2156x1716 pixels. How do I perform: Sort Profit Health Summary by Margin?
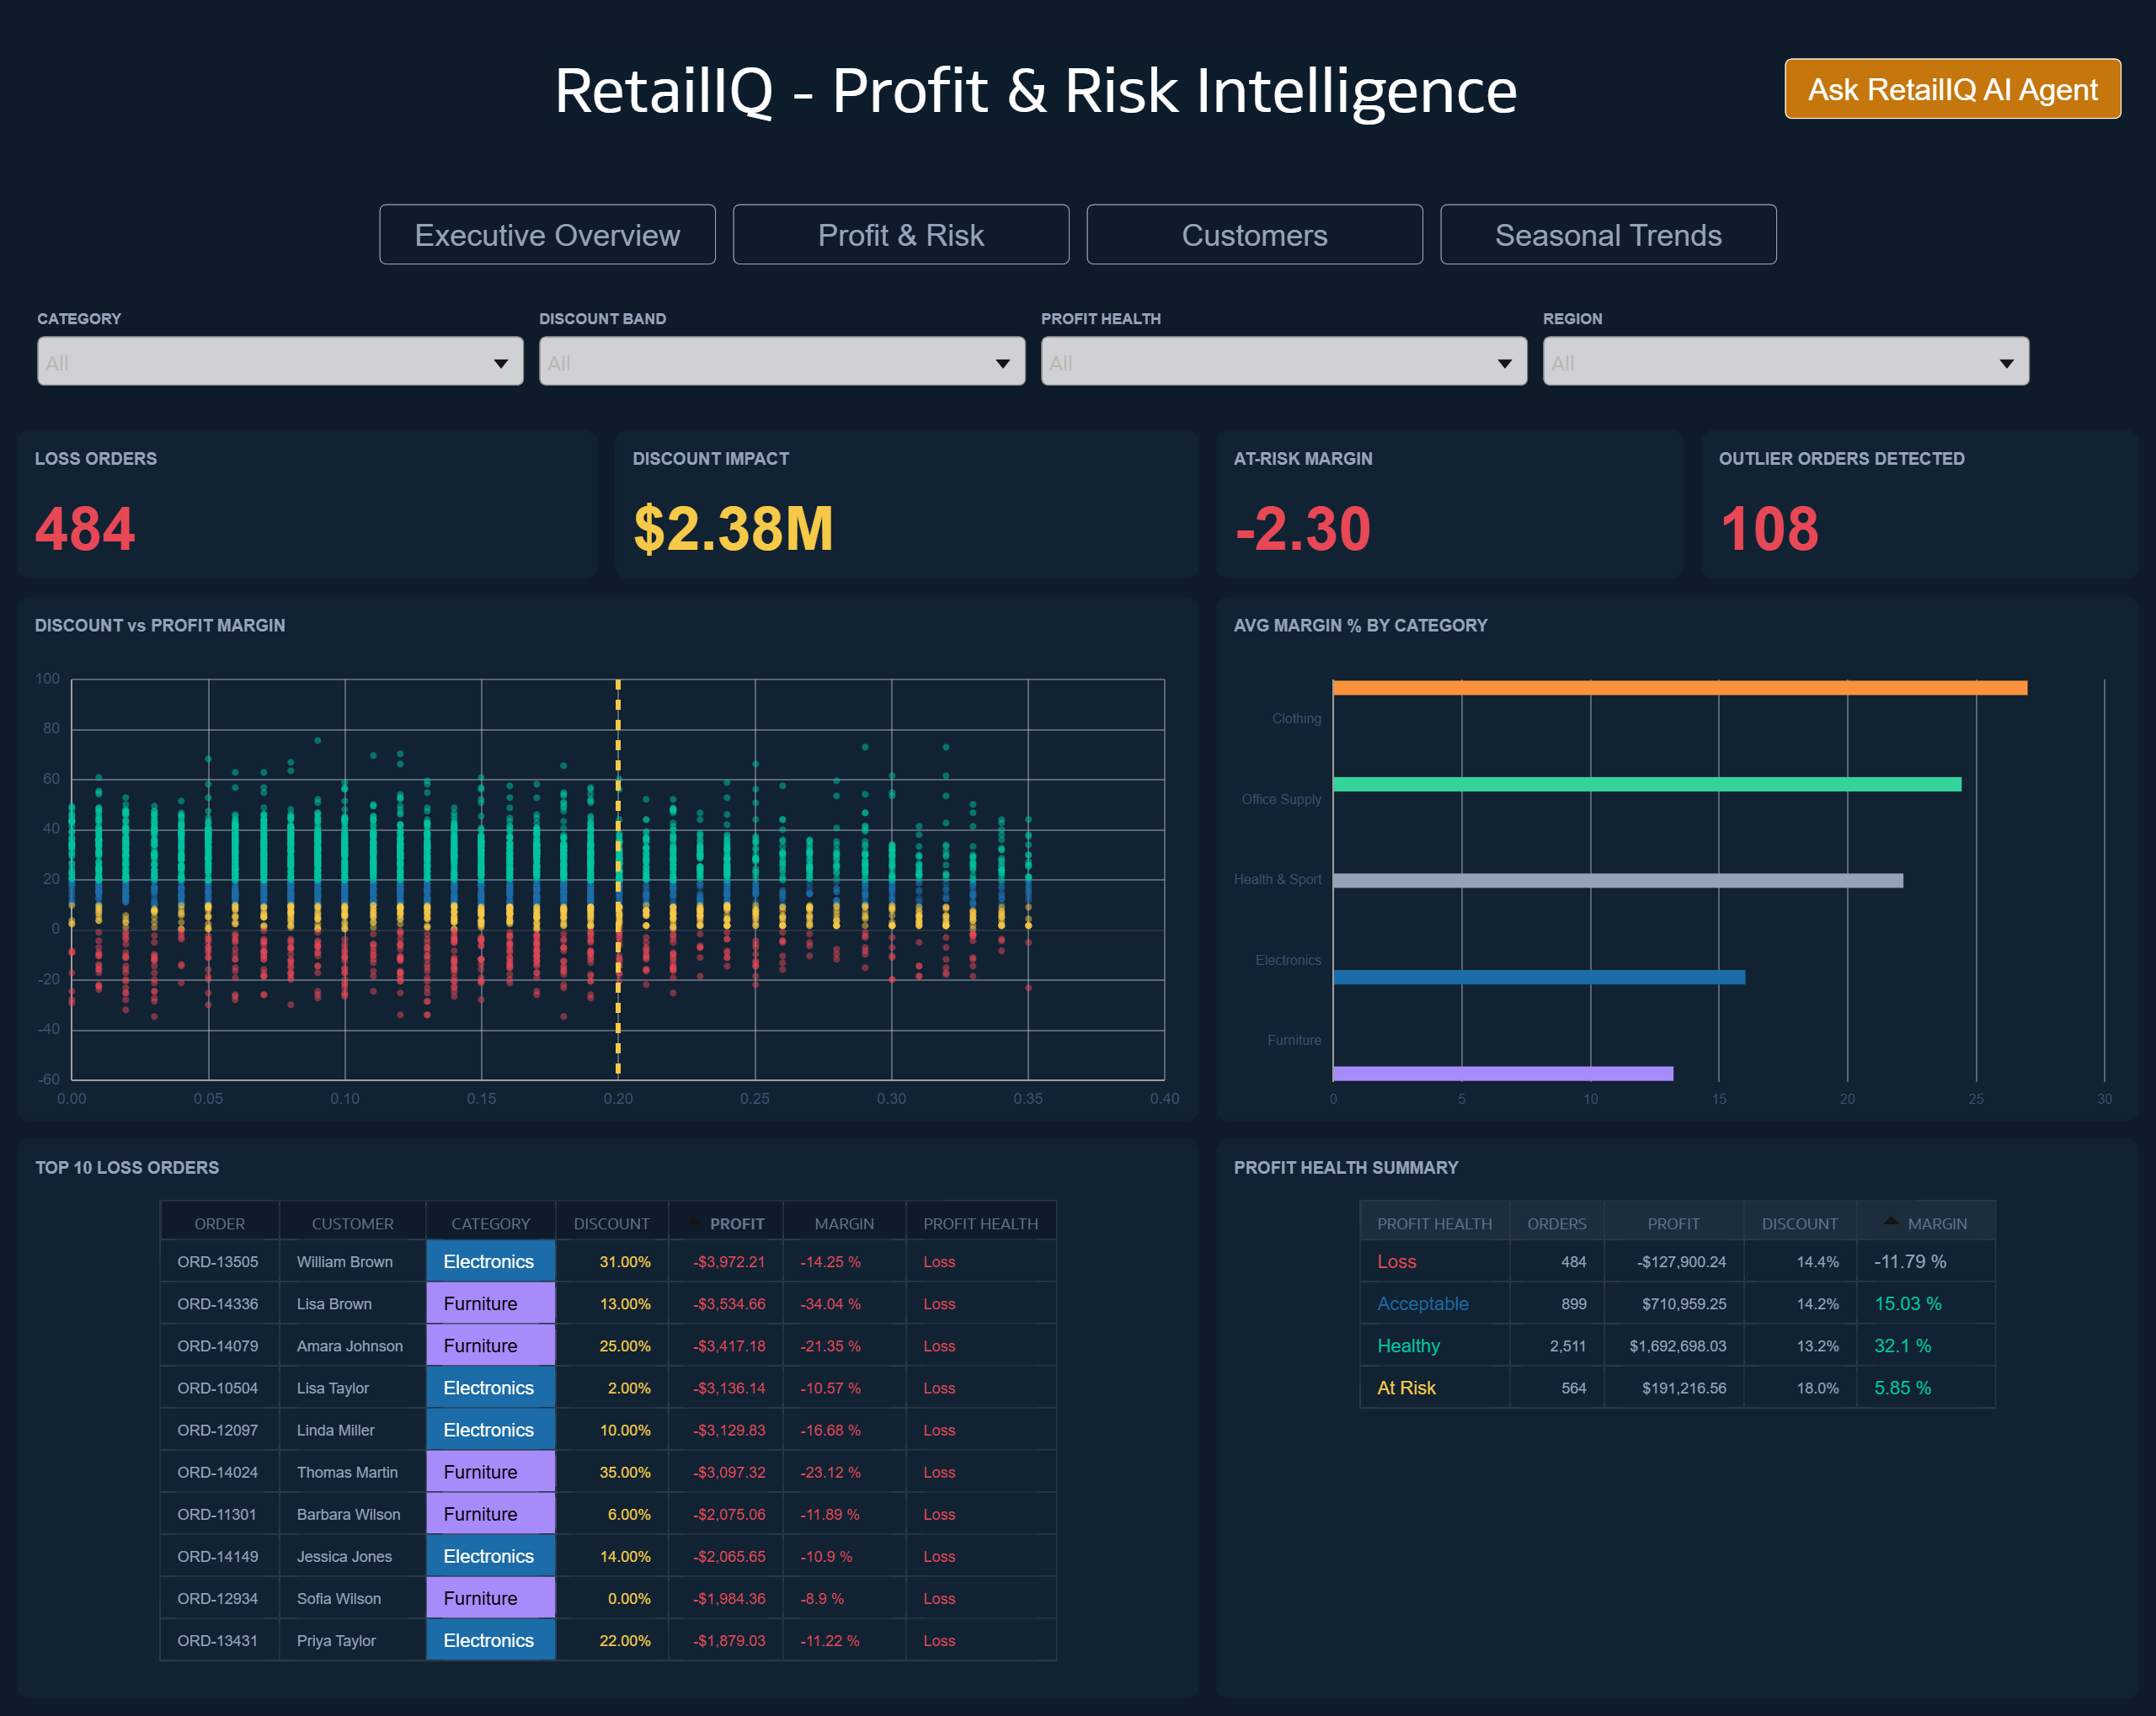tap(1936, 1222)
